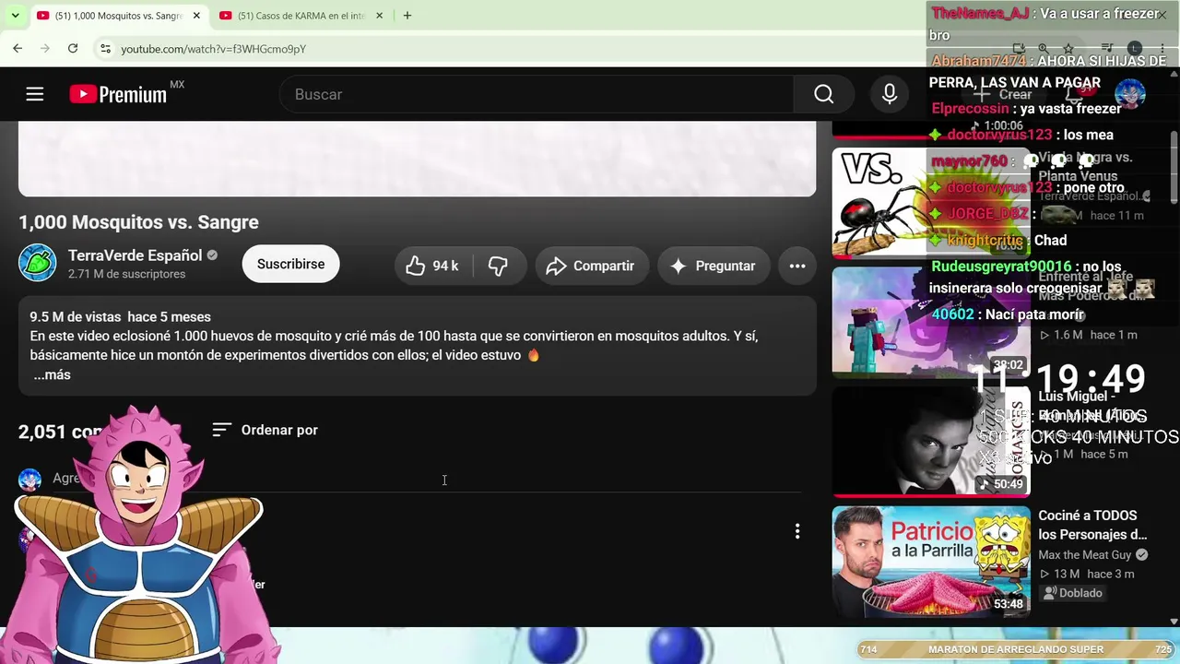The height and width of the screenshot is (664, 1180).
Task: Bookmark this page with the star
Action: click(x=1068, y=48)
